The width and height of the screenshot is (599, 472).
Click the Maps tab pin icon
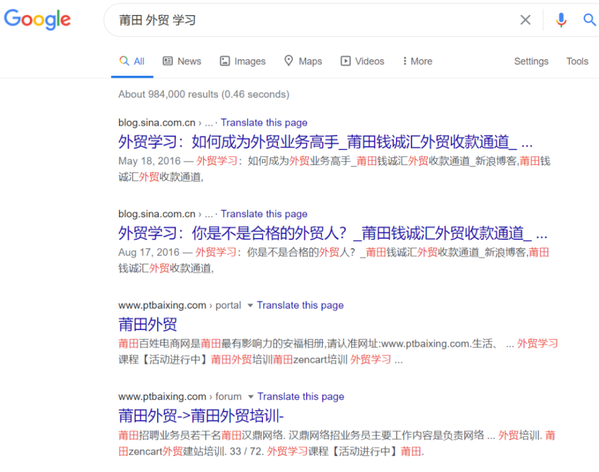(289, 60)
